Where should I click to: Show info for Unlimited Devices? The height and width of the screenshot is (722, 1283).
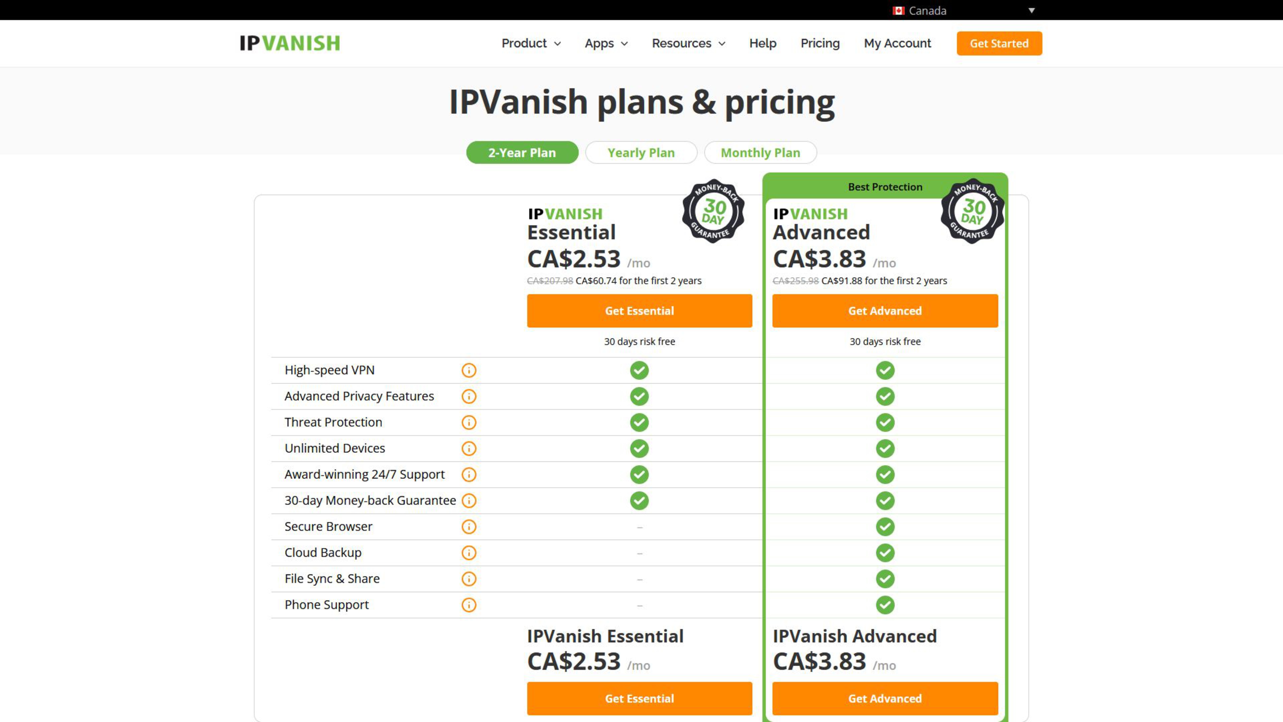469,449
